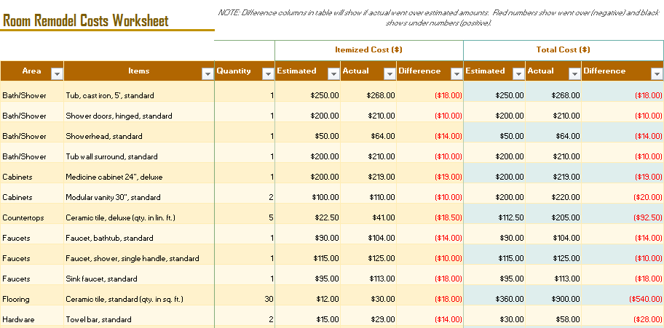The width and height of the screenshot is (664, 328).
Task: Open the Area column filter dropdown
Action: pyautogui.click(x=58, y=74)
